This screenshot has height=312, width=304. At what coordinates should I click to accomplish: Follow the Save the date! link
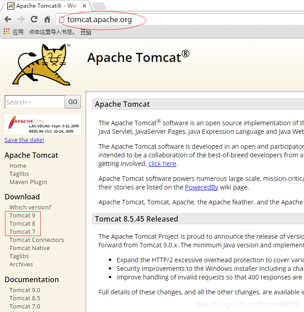(24, 140)
